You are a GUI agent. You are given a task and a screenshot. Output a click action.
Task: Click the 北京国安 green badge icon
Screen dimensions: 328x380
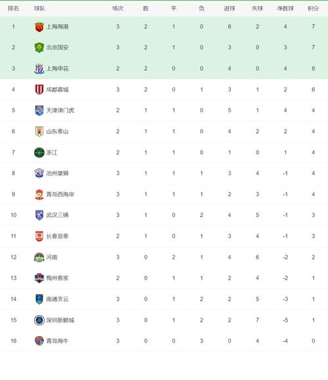(x=39, y=47)
